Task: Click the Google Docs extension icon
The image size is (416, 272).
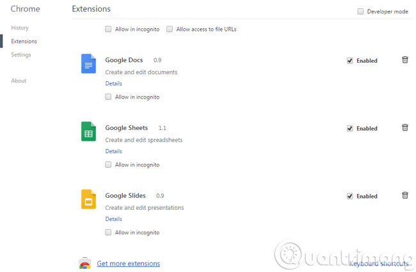Action: coord(88,63)
